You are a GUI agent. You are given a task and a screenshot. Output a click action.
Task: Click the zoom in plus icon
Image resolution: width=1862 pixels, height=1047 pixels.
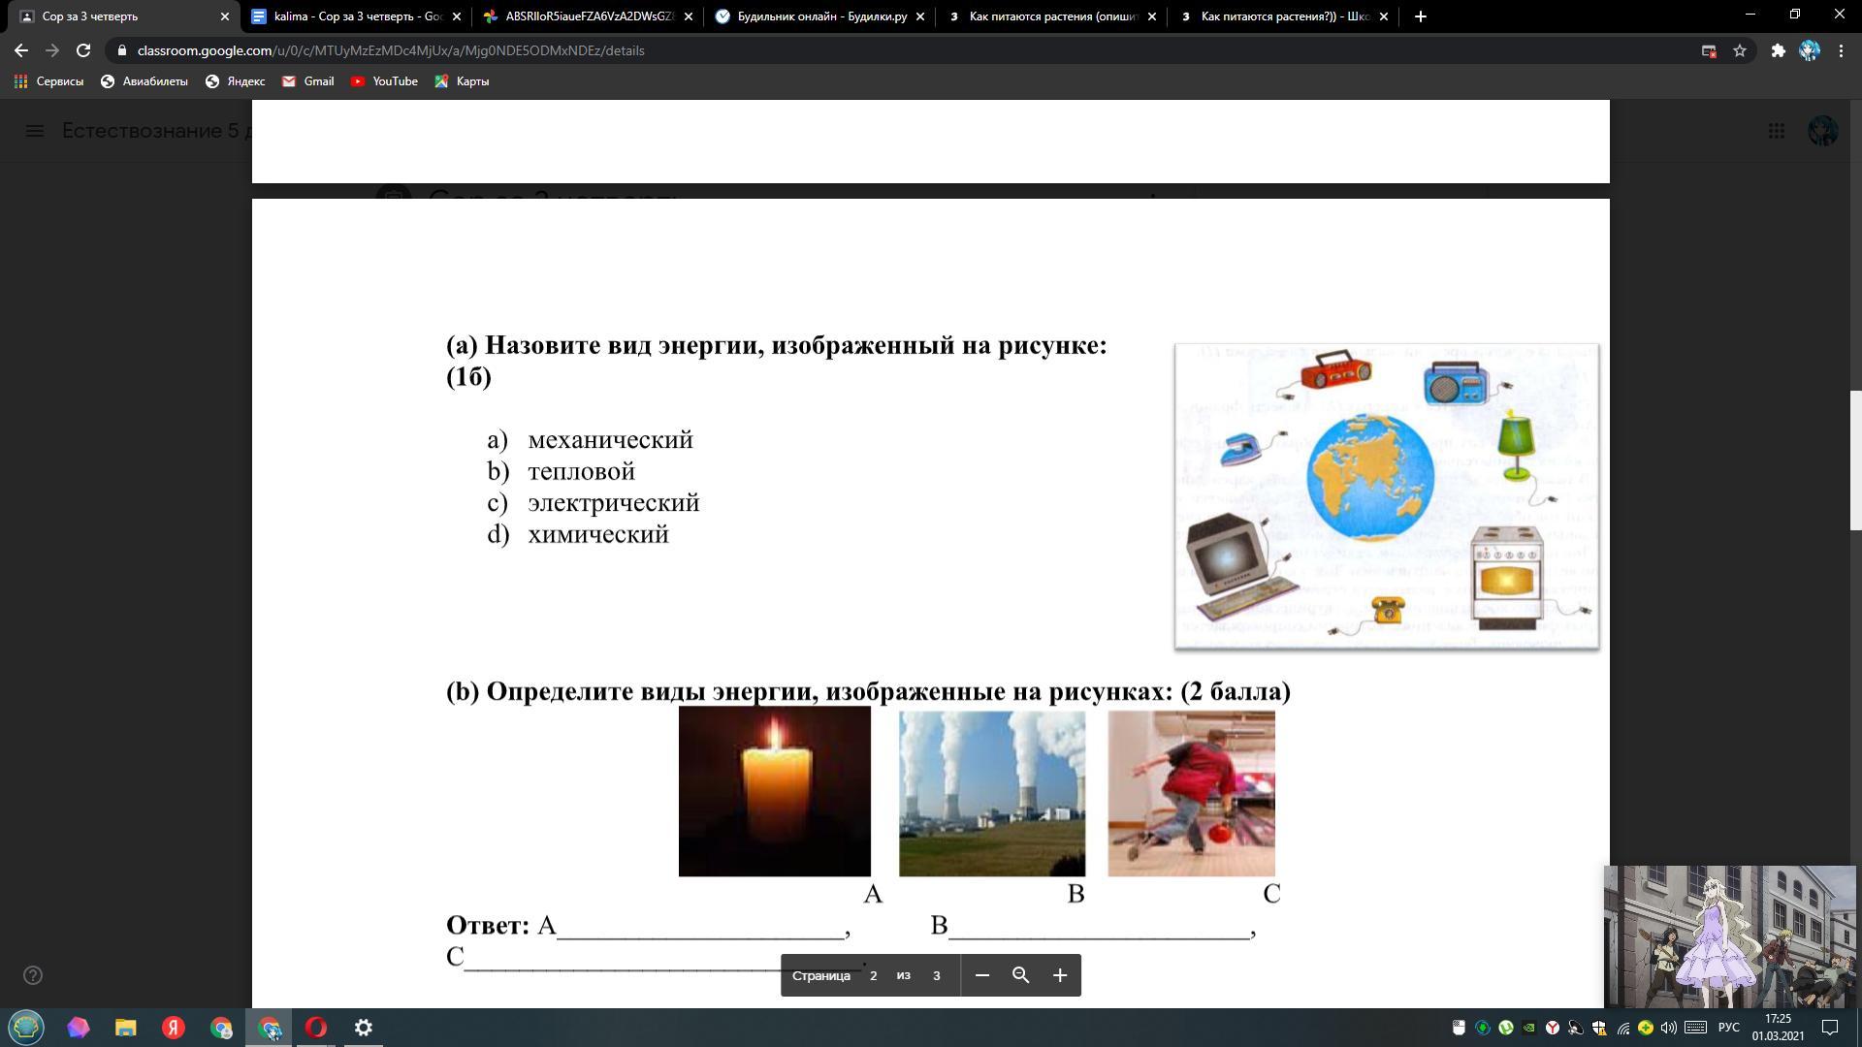point(1060,975)
